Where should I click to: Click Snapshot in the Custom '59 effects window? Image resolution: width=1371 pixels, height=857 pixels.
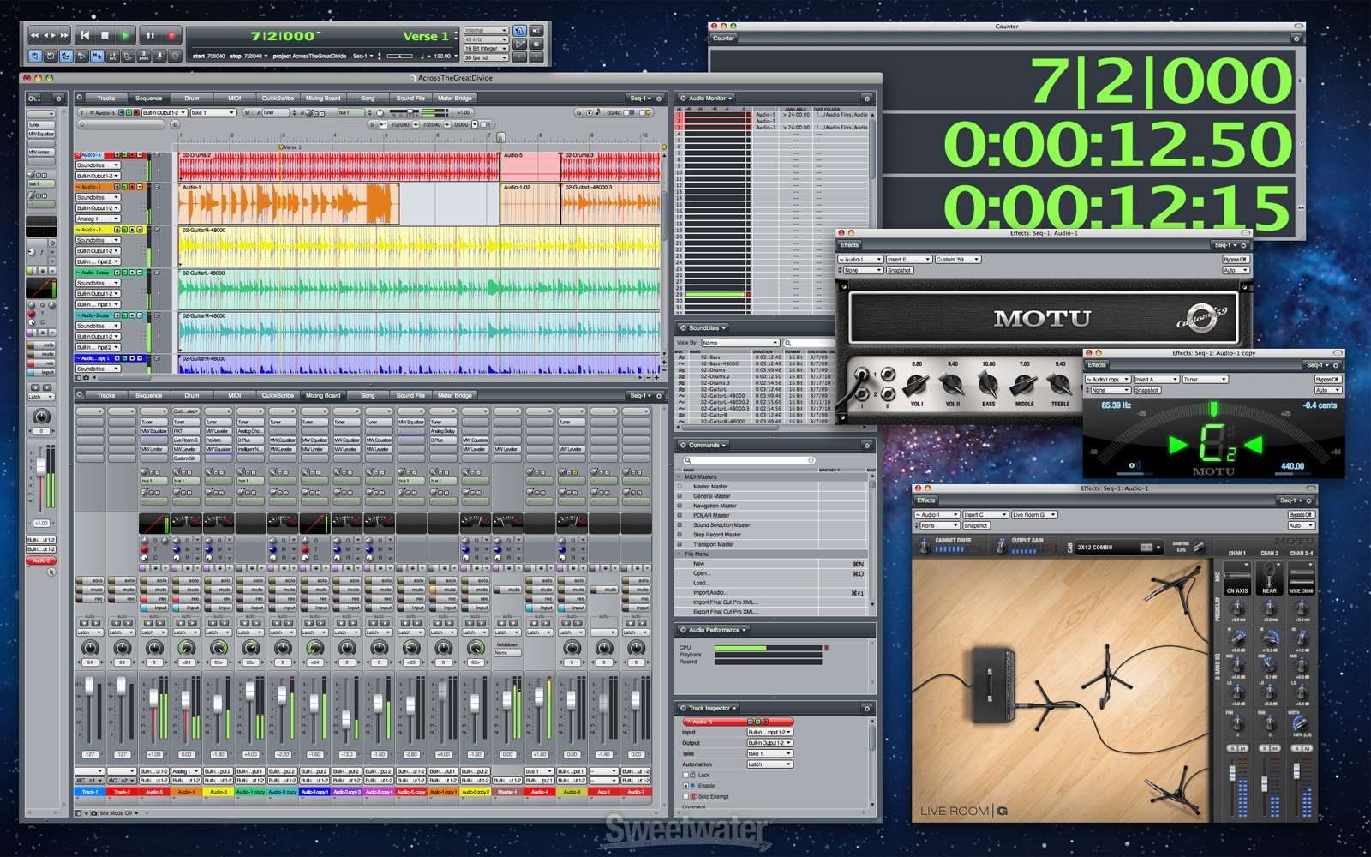coord(900,270)
